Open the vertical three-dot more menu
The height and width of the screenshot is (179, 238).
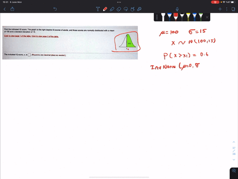tap(227, 9)
